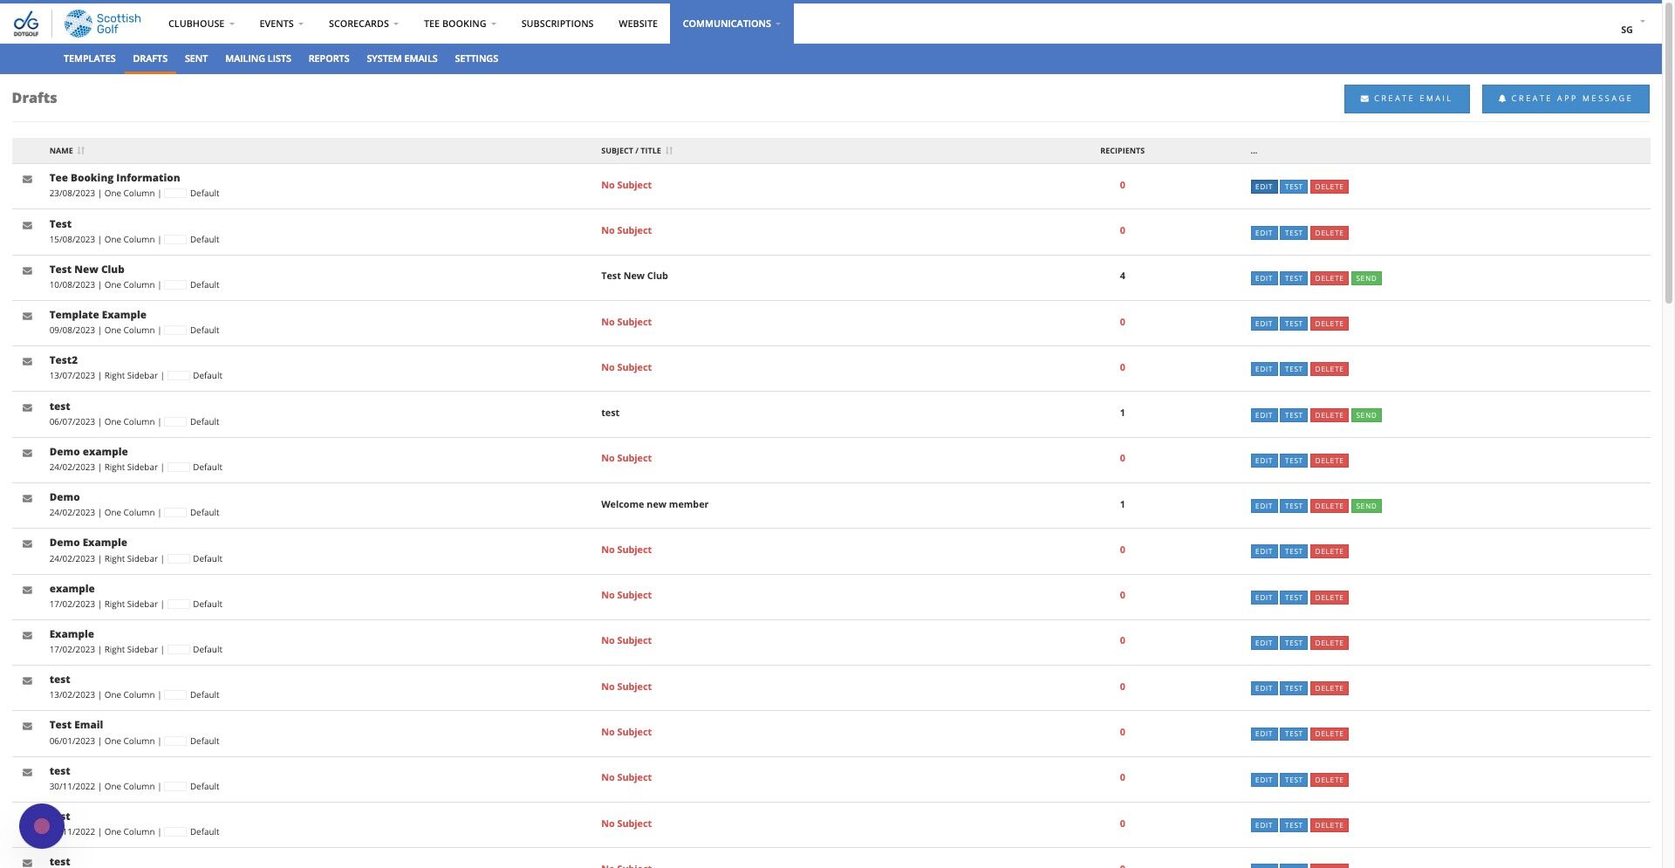Expand the Clubhouse menu
Screen dimensions: 1675x868
coord(202,24)
